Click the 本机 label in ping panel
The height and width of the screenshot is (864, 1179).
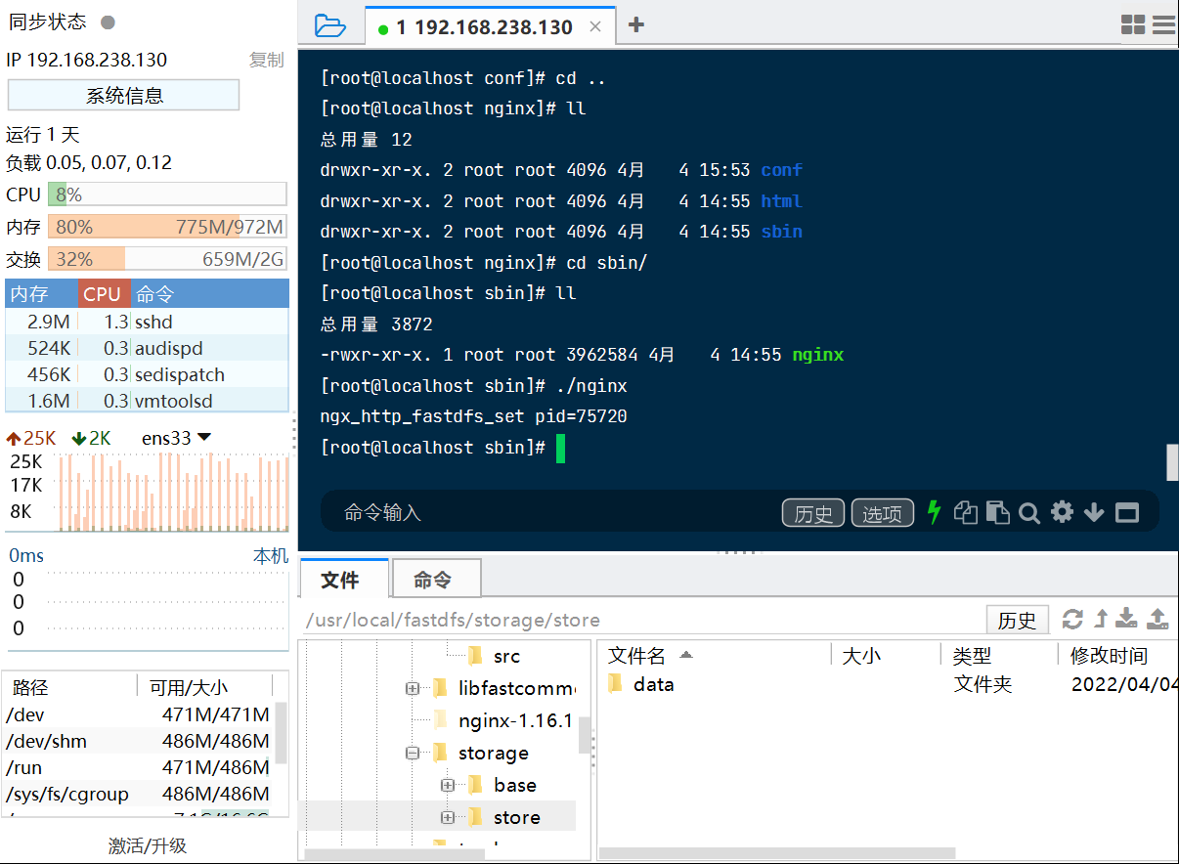coord(271,556)
